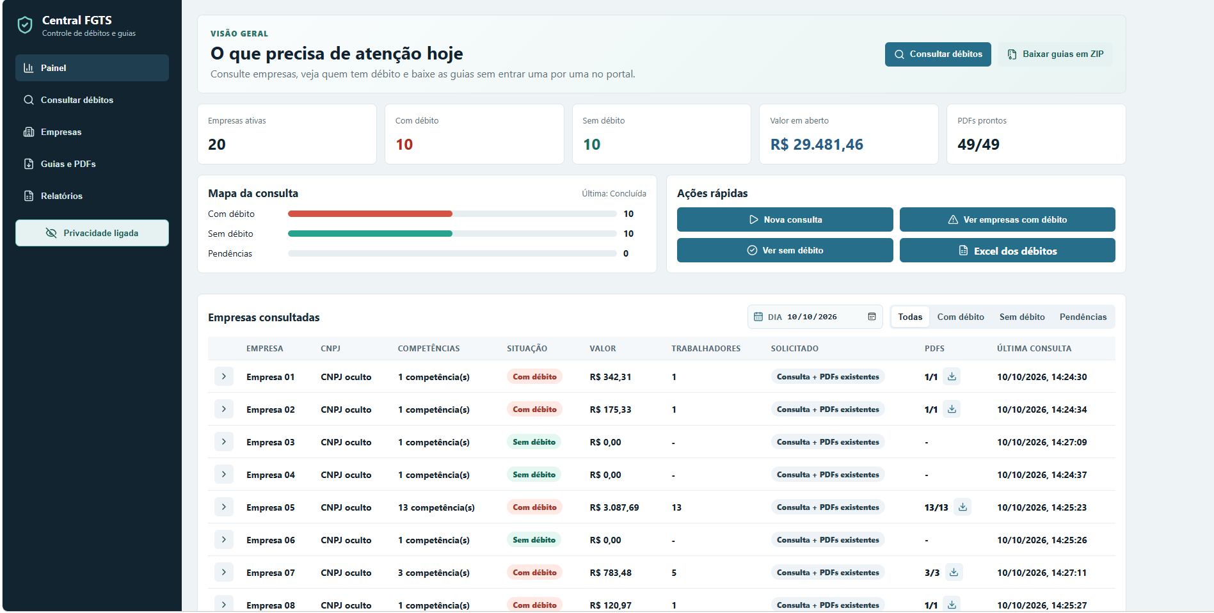
Task: Expand the Empresa 01 row
Action: (223, 376)
